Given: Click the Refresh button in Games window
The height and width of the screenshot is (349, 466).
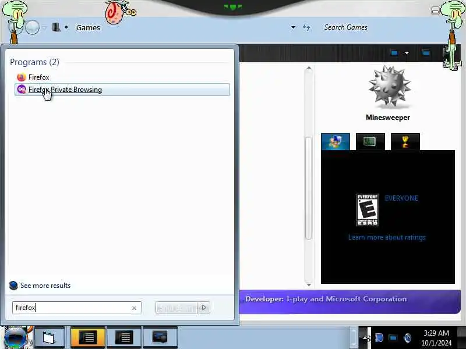Looking at the screenshot, I should click(x=307, y=27).
